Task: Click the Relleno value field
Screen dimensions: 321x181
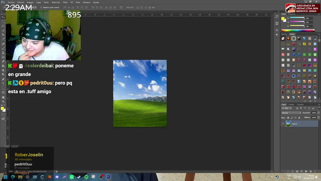Action: 314,117
